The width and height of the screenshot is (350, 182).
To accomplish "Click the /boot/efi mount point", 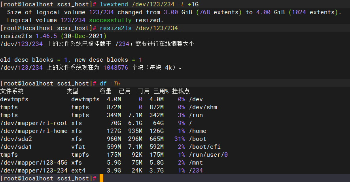I will click(205, 147).
